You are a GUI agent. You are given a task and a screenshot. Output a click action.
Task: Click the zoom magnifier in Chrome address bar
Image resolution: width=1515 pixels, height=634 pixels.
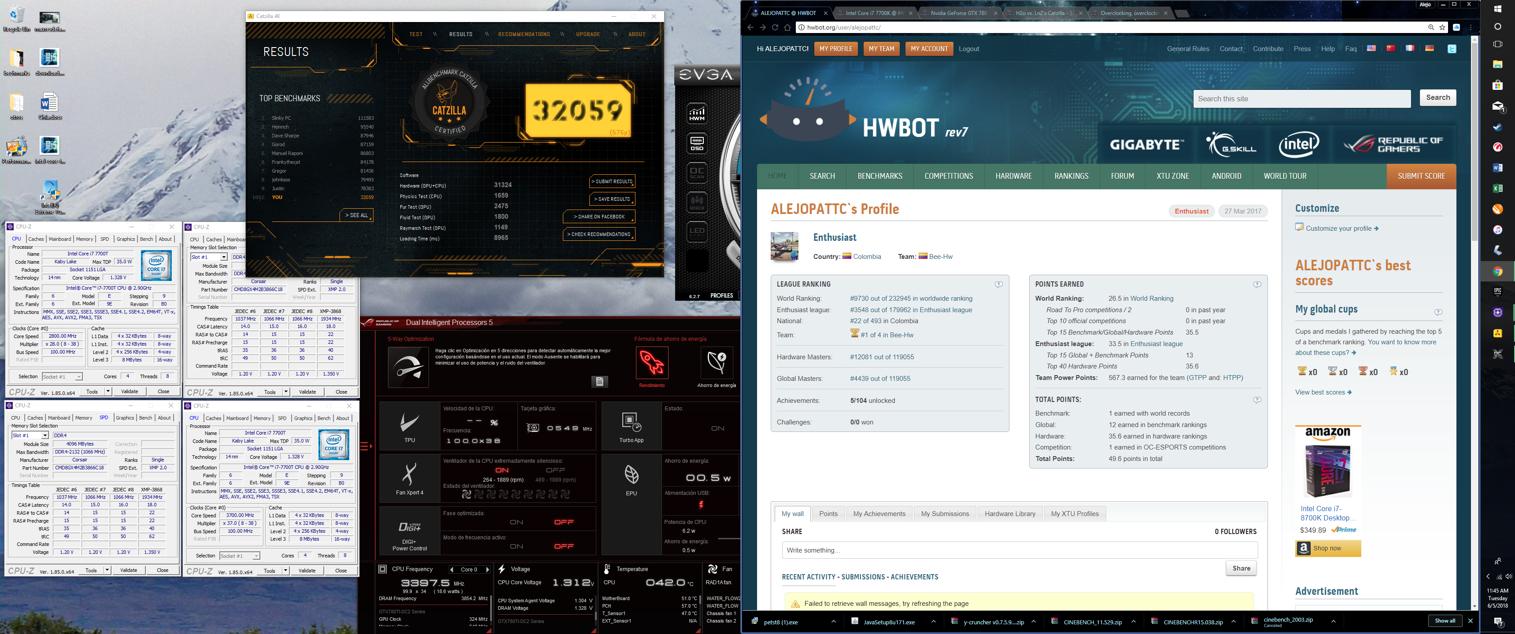click(x=1431, y=28)
